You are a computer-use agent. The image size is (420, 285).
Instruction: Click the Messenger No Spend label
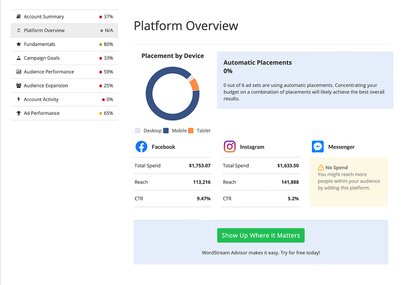337,167
